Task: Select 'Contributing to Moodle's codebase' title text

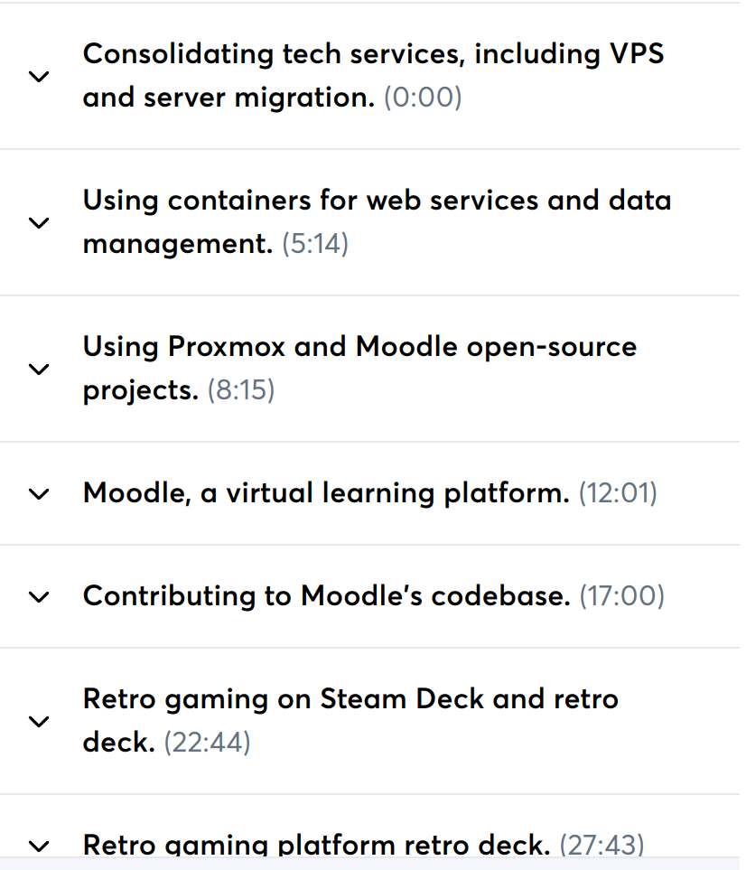Action: 327,596
